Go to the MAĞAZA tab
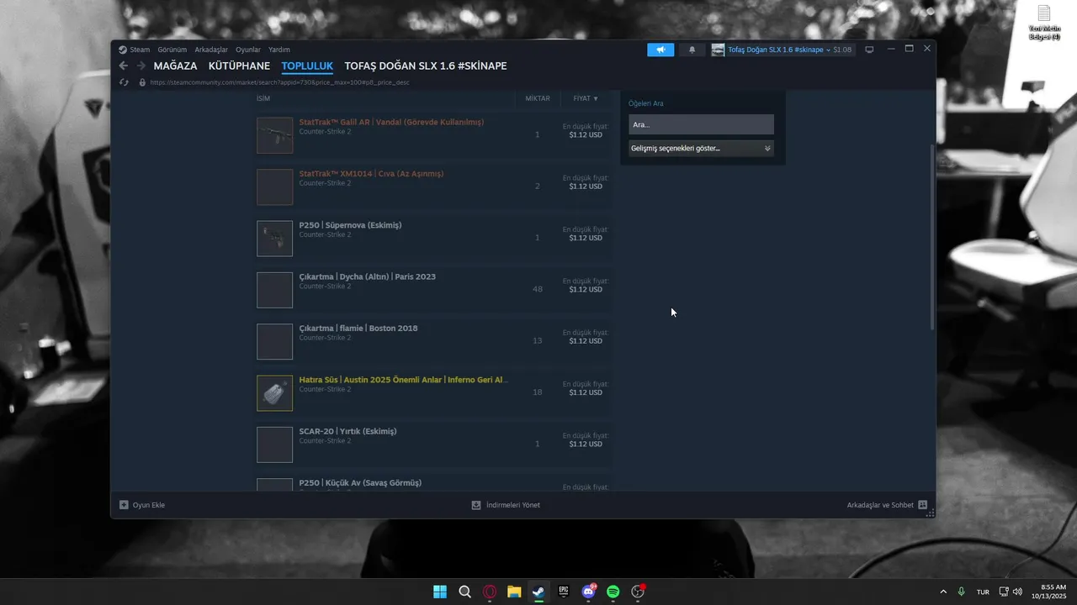Screen dimensions: 1077x605 coord(175,66)
